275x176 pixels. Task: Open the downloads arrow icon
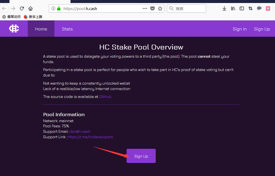point(224,8)
